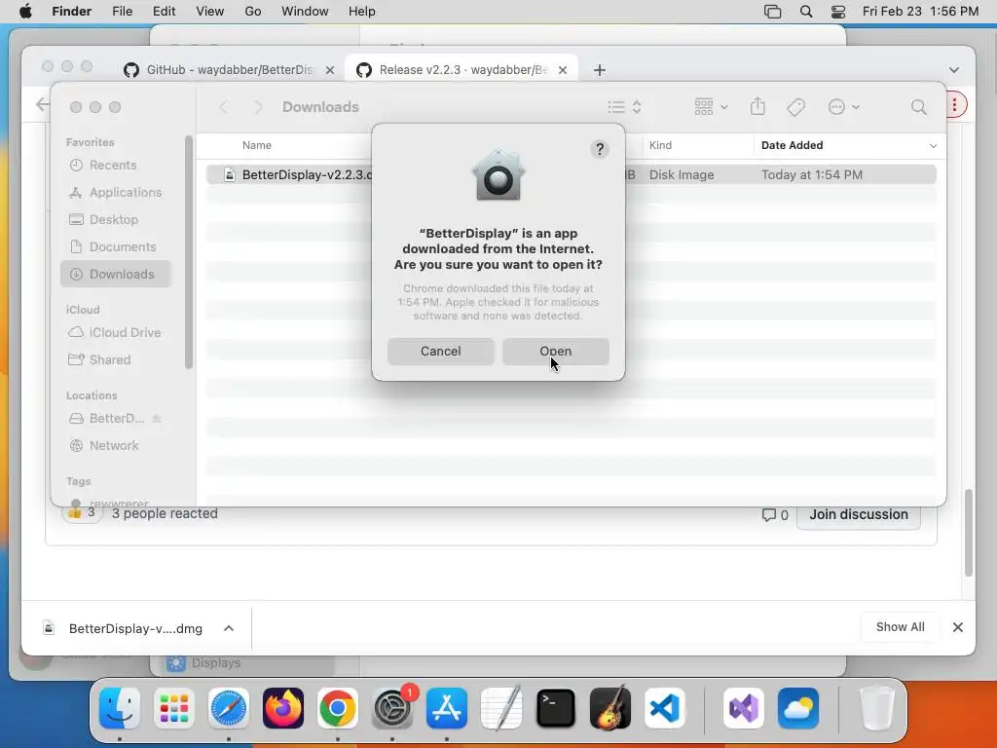Open Chrome three-dot menu

(x=956, y=104)
